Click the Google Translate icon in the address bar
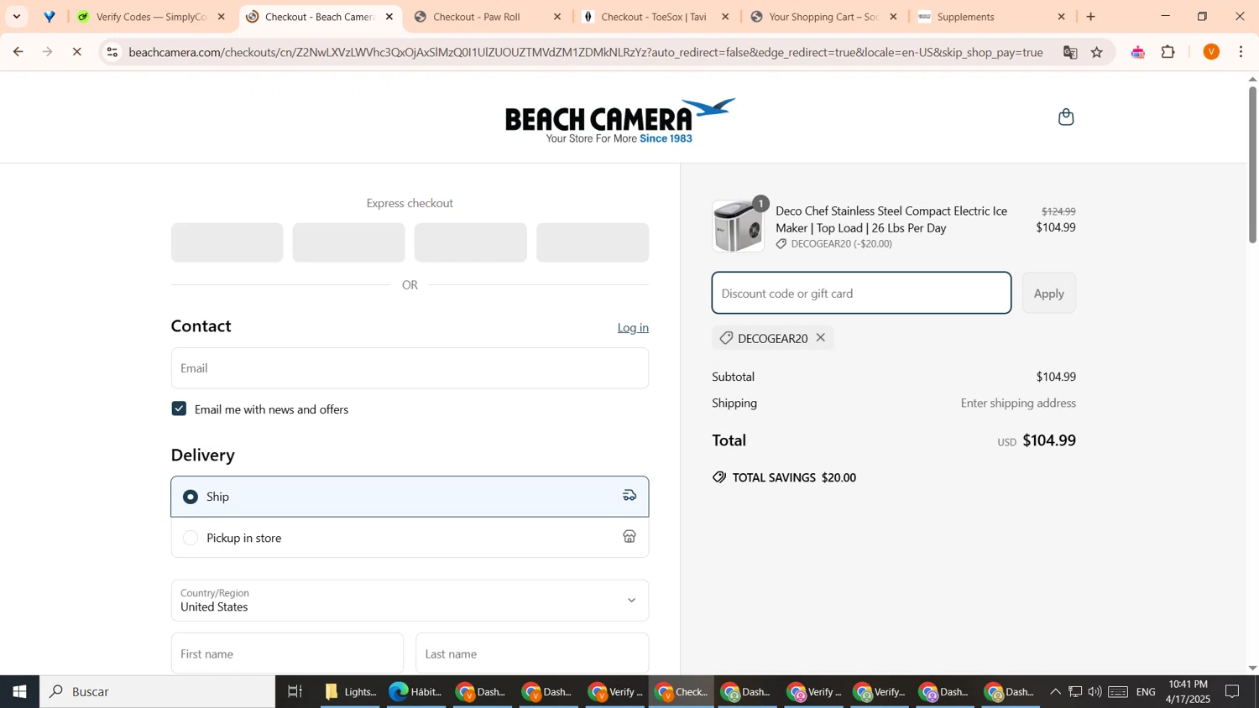Screen dimensions: 1259x708 click(x=1070, y=52)
